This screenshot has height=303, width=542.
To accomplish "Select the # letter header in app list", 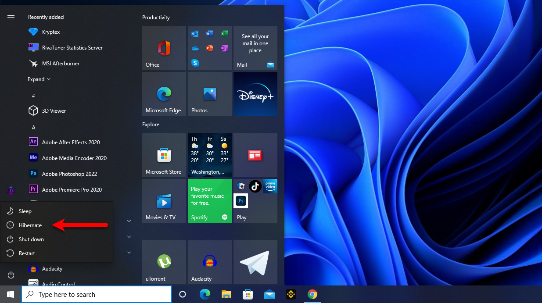I will pyautogui.click(x=33, y=96).
